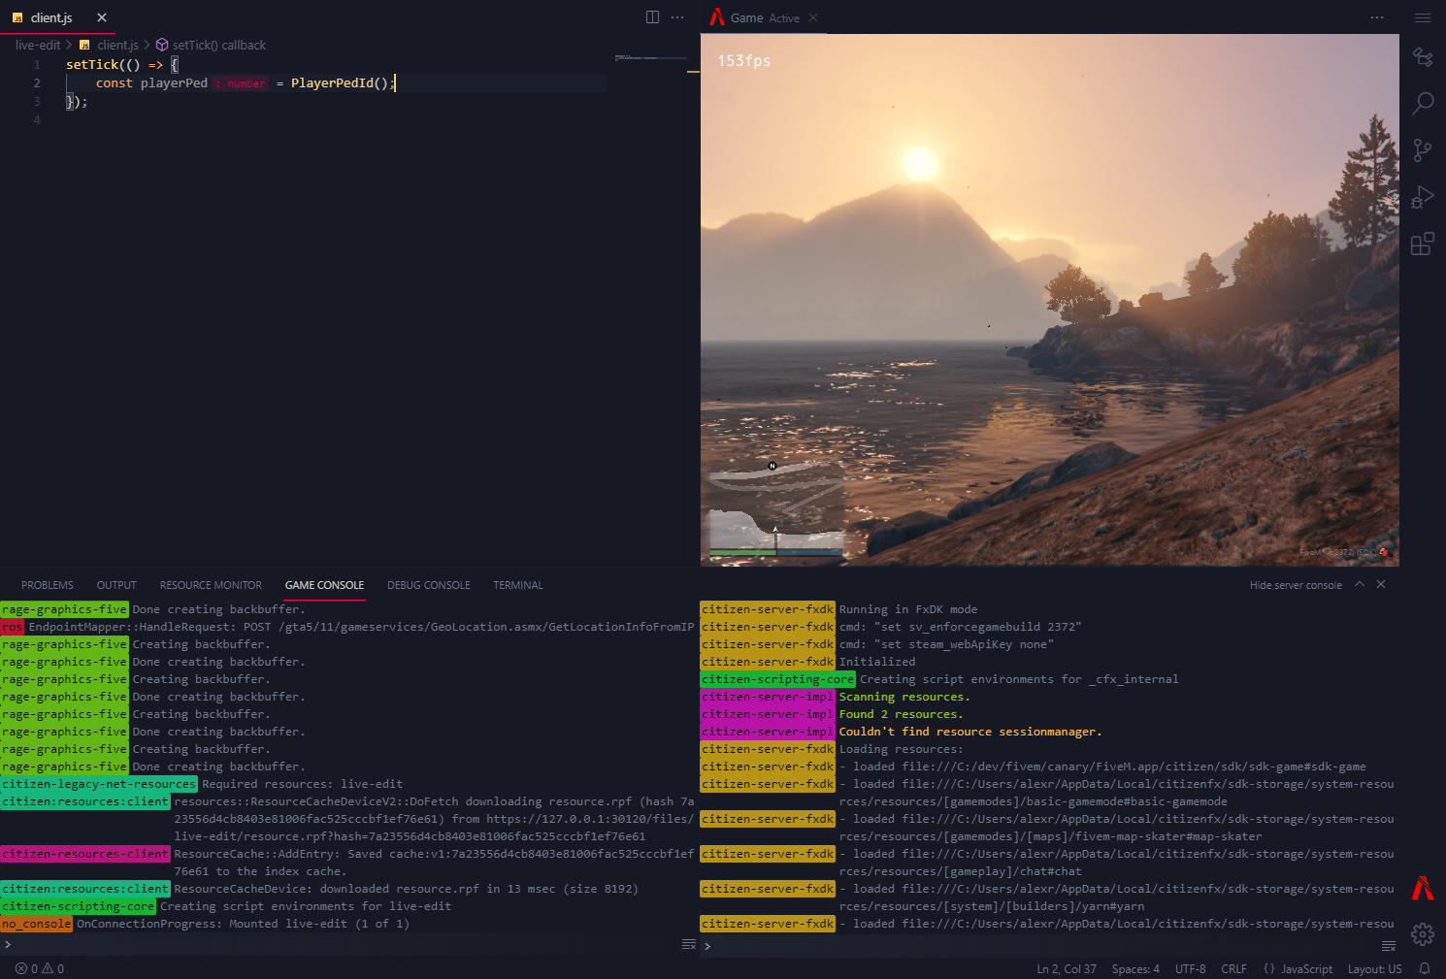This screenshot has width=1446, height=979.
Task: Collapse the panel with the chevron arrow
Action: click(x=1359, y=584)
